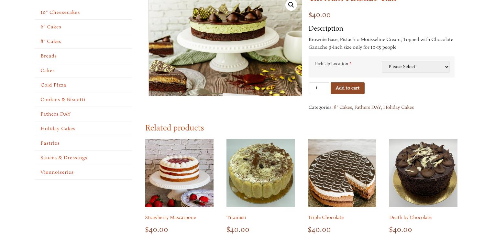Click the main Chocolate Pistachio cake photo
The image size is (495, 239).
[225, 48]
